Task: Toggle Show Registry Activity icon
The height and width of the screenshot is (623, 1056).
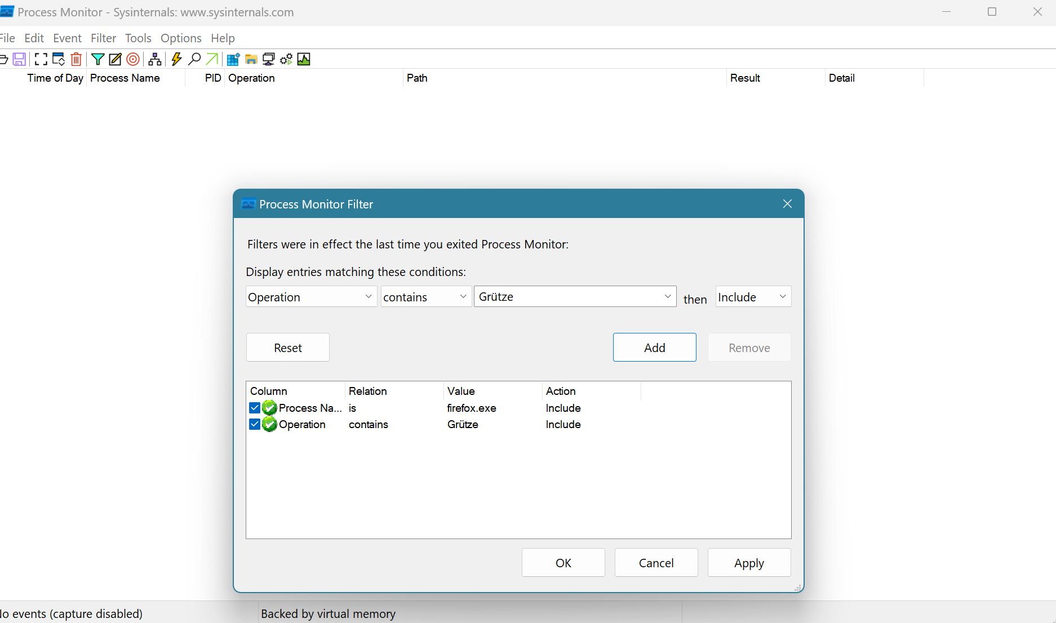Action: click(x=233, y=59)
